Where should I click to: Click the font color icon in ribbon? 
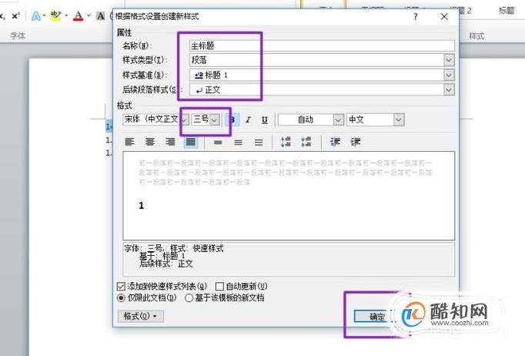coord(78,15)
